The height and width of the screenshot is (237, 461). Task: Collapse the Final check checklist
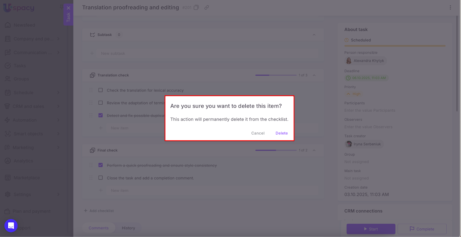coord(314,150)
